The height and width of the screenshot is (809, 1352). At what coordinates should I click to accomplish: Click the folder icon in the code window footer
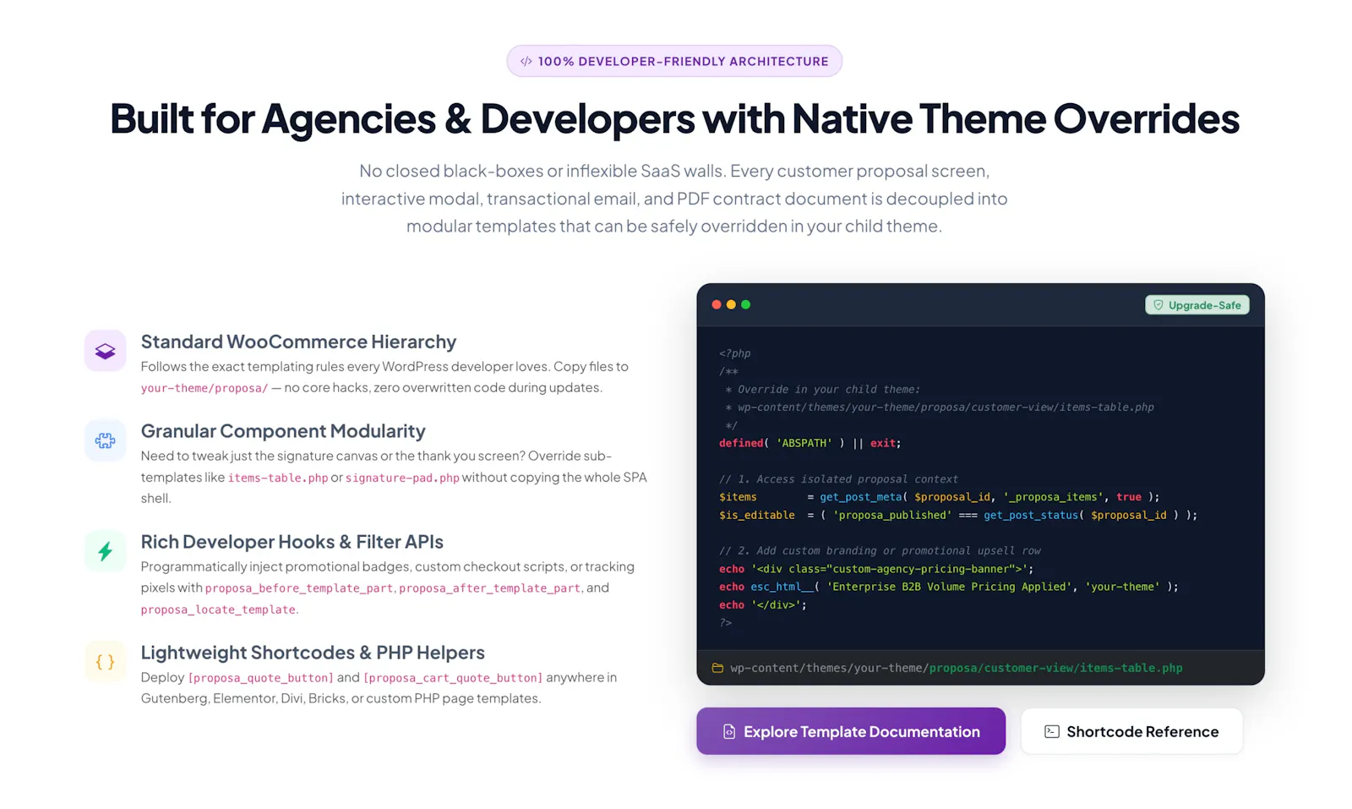717,668
